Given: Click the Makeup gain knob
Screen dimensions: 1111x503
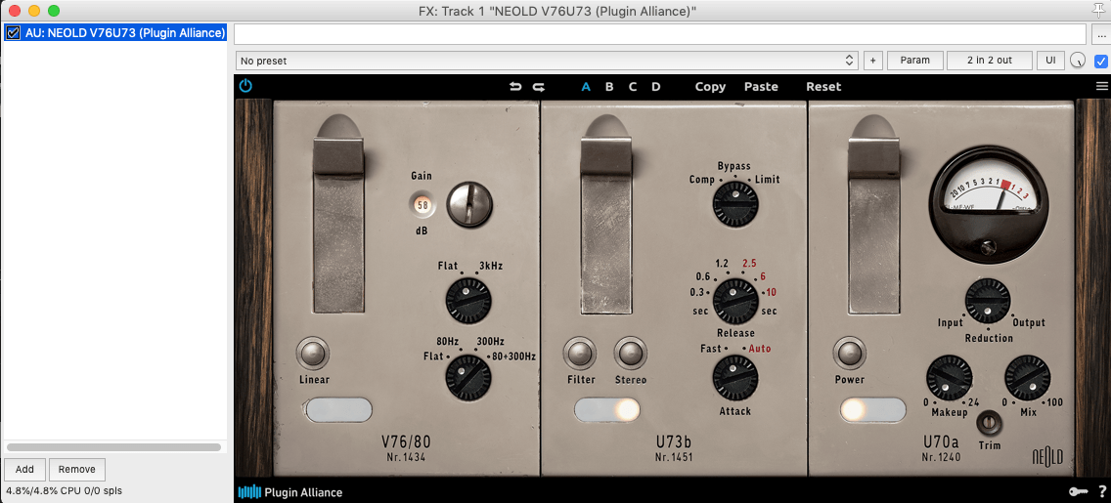Looking at the screenshot, I should pyautogui.click(x=949, y=378).
